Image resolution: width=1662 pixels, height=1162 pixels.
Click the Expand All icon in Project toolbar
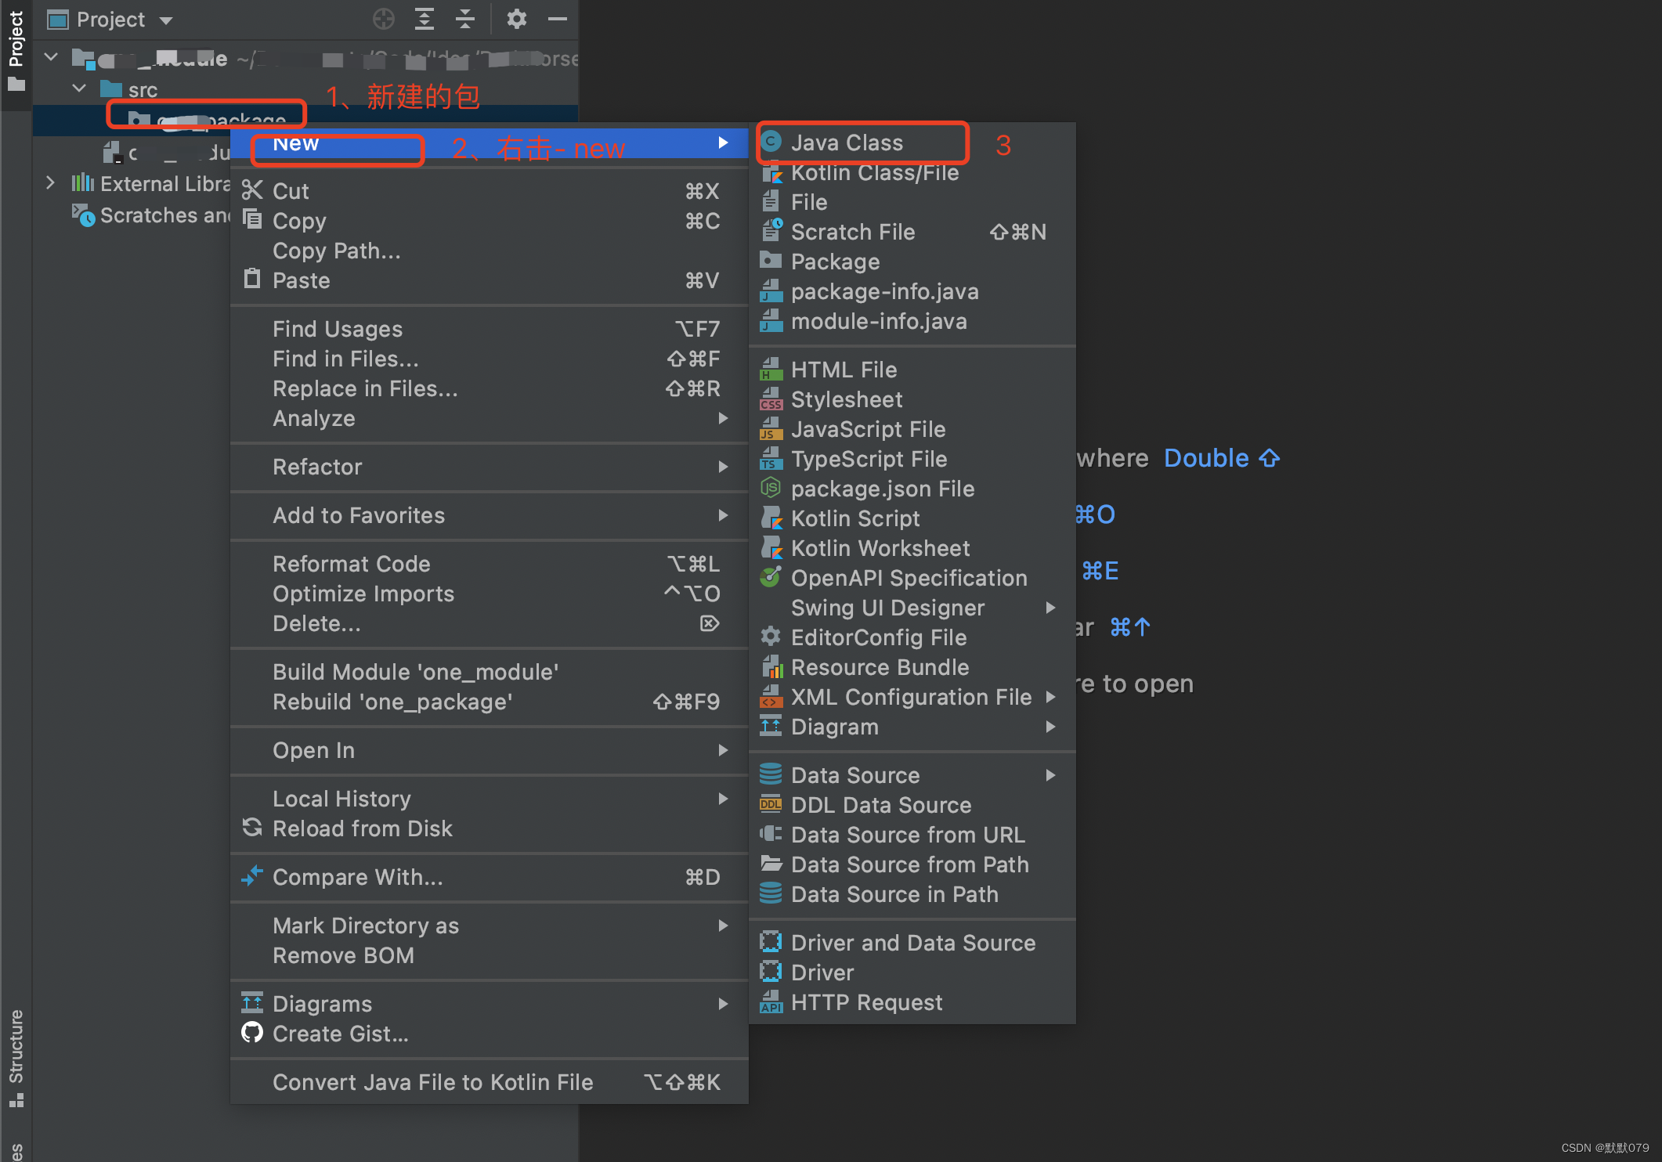(x=424, y=19)
